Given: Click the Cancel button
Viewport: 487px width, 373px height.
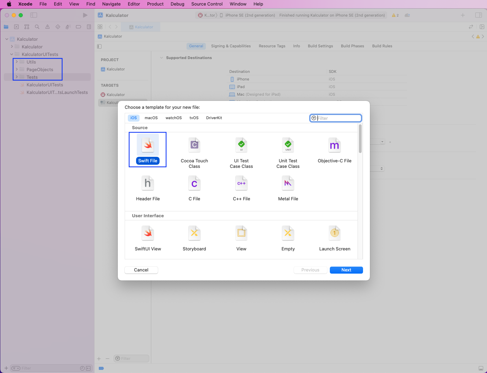Looking at the screenshot, I should click(x=141, y=270).
